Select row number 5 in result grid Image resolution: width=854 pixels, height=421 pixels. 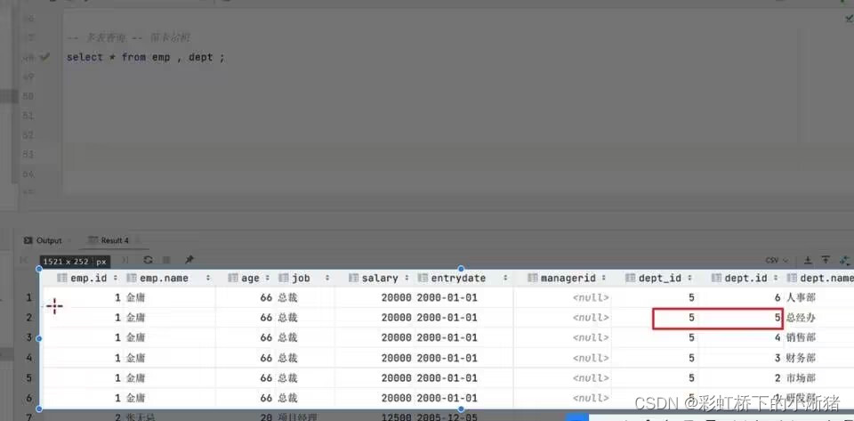[28, 378]
